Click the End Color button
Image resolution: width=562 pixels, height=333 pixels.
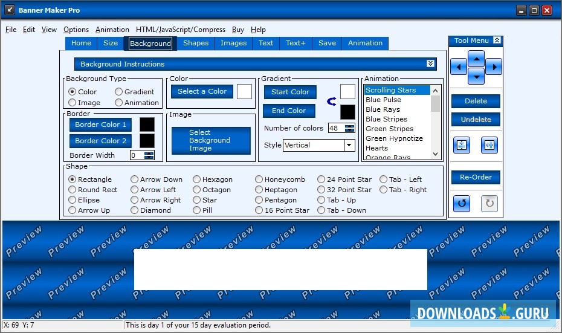289,111
